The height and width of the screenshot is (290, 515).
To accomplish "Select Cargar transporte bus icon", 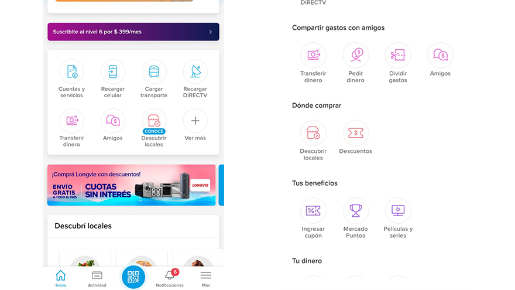I will pyautogui.click(x=154, y=72).
